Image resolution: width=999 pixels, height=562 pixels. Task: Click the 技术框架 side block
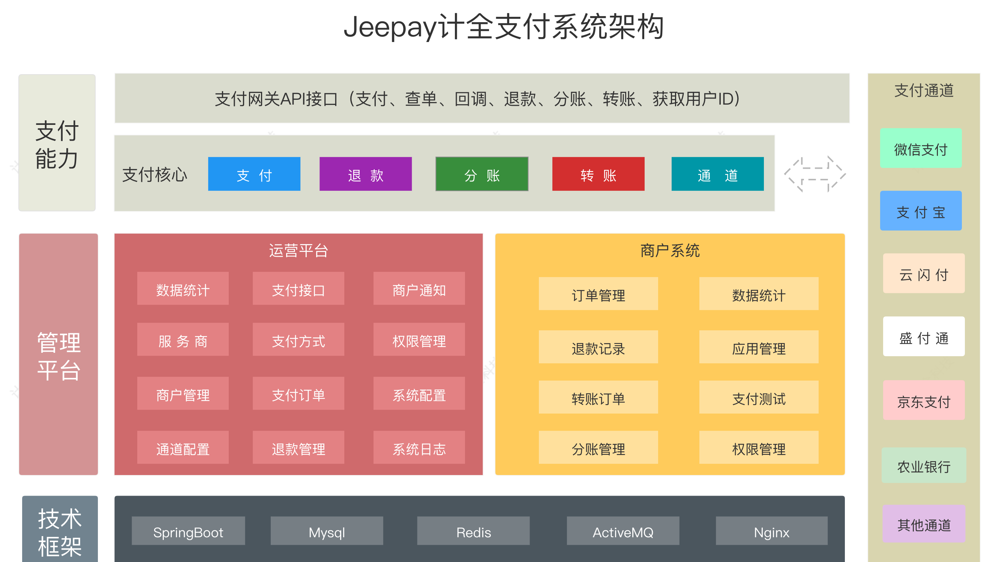tap(60, 529)
